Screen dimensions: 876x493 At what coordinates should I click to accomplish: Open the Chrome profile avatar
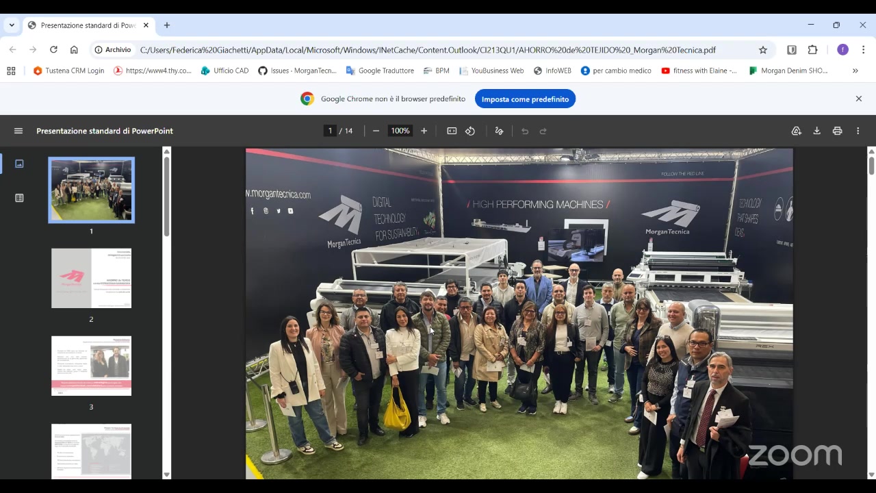coord(842,49)
